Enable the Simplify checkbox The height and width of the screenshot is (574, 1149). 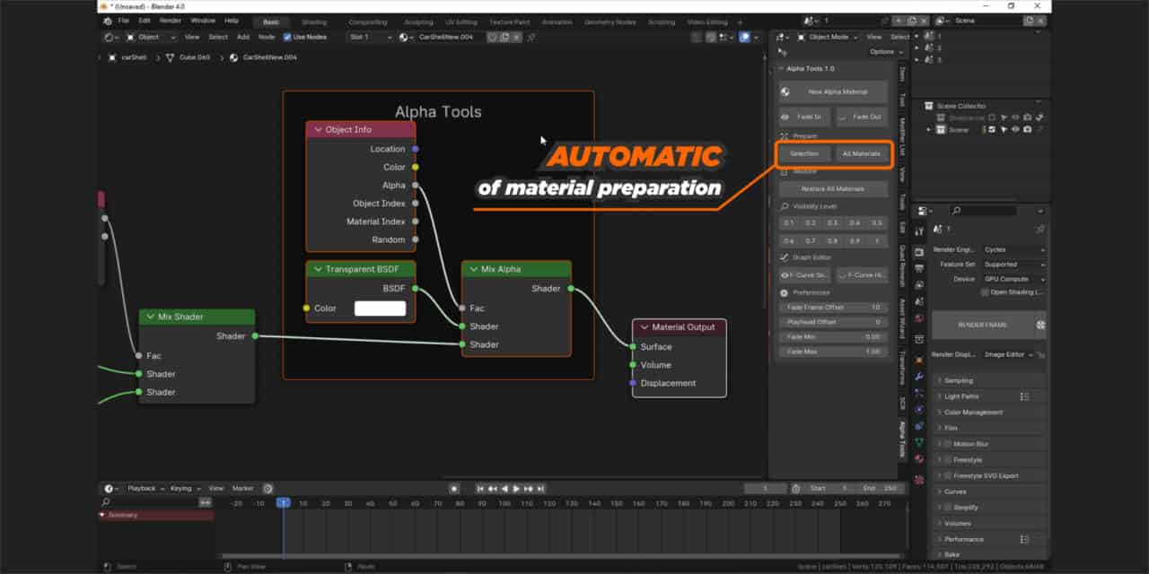click(948, 508)
